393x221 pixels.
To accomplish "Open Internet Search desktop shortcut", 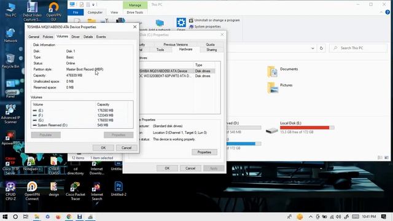I will (x=97, y=191).
